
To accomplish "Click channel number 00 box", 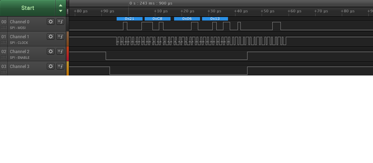I will click(4, 22).
